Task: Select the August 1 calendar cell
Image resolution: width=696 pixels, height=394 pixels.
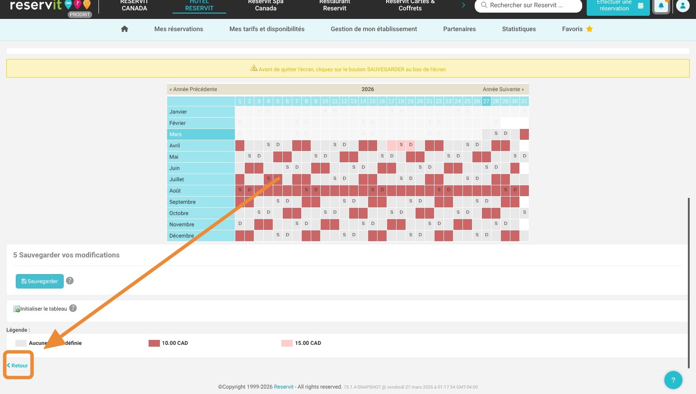Action: point(239,190)
